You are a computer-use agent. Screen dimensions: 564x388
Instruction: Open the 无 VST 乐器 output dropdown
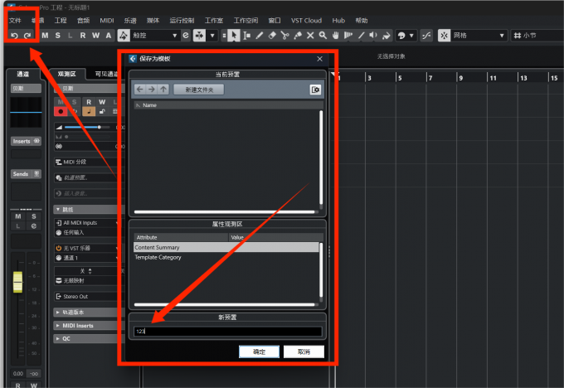click(87, 248)
